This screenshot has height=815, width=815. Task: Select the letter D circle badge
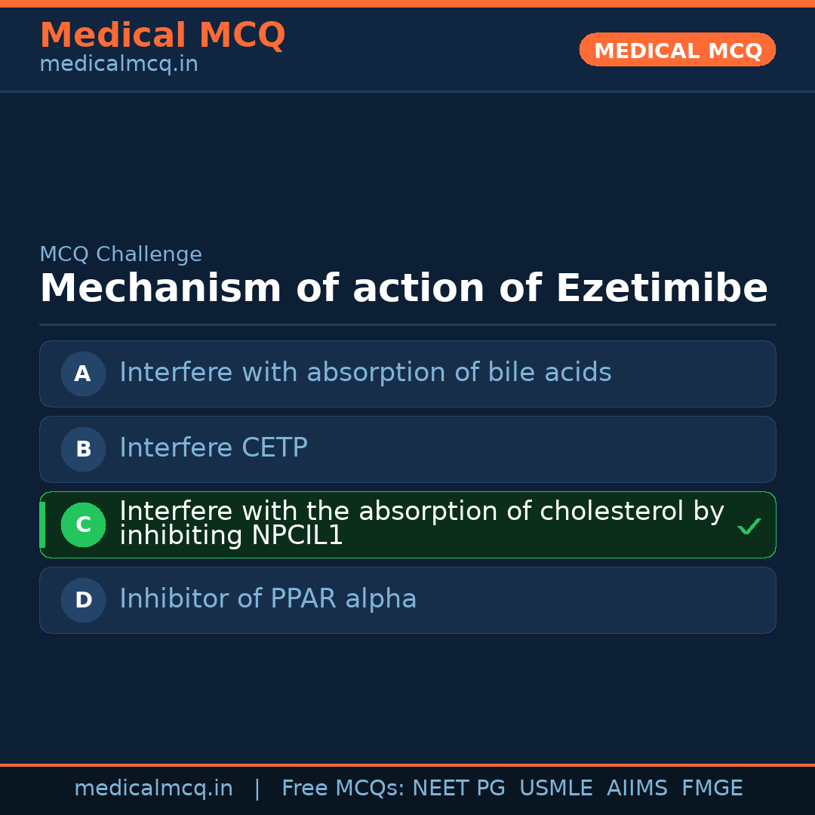pyautogui.click(x=83, y=600)
